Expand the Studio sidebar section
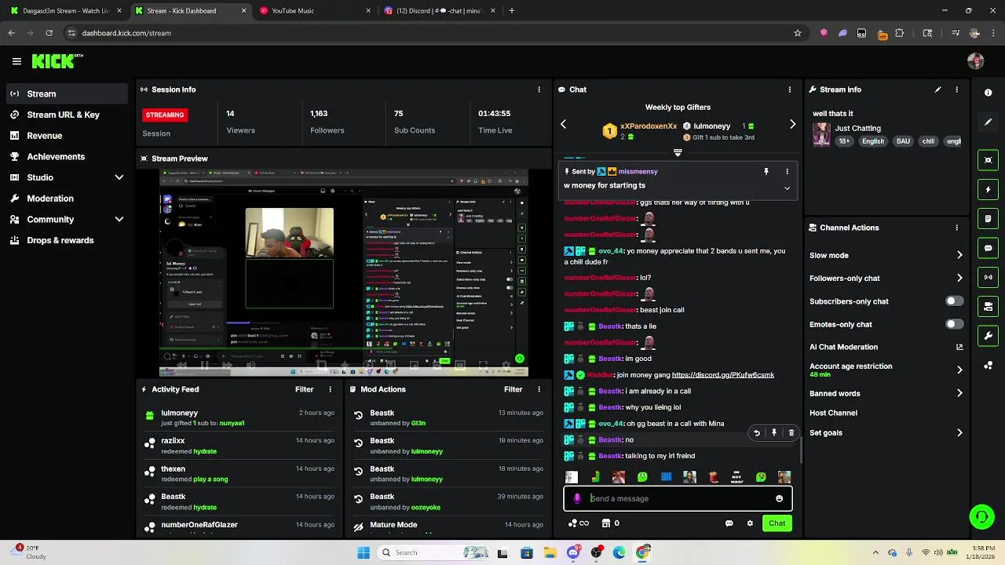Image resolution: width=1005 pixels, height=565 pixels. click(x=119, y=177)
